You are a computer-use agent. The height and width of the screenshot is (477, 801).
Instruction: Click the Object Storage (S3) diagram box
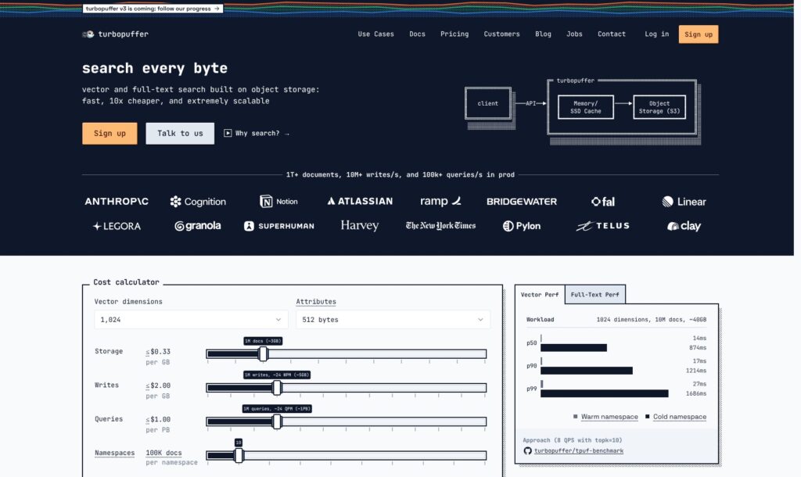tap(659, 107)
